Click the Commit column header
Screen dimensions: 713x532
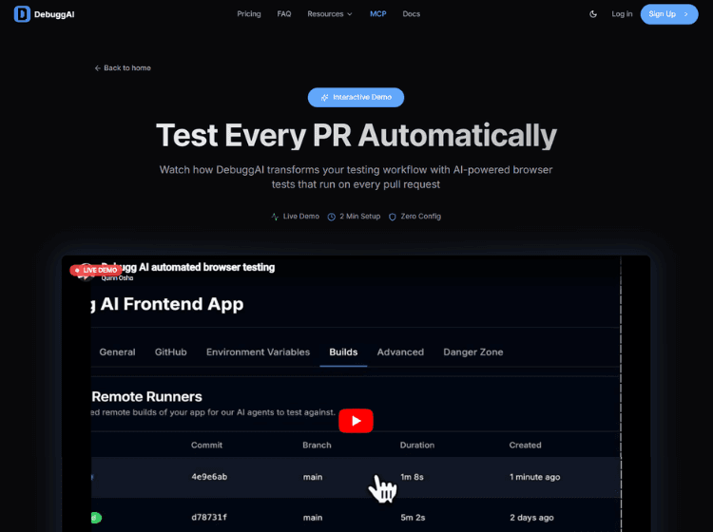tap(206, 446)
